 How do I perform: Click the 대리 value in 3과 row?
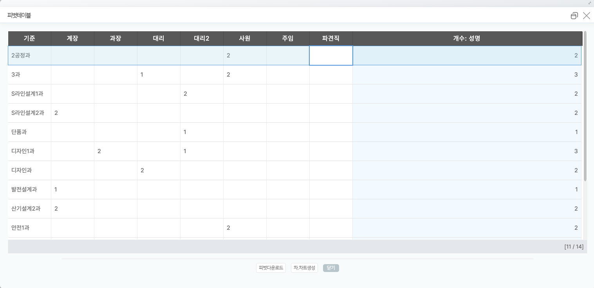point(159,75)
